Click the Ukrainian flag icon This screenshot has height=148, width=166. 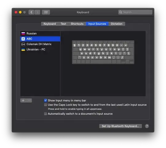tap(23, 50)
